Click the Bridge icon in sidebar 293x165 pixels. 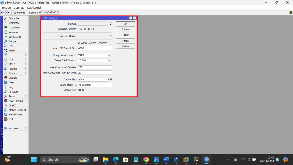6,41
